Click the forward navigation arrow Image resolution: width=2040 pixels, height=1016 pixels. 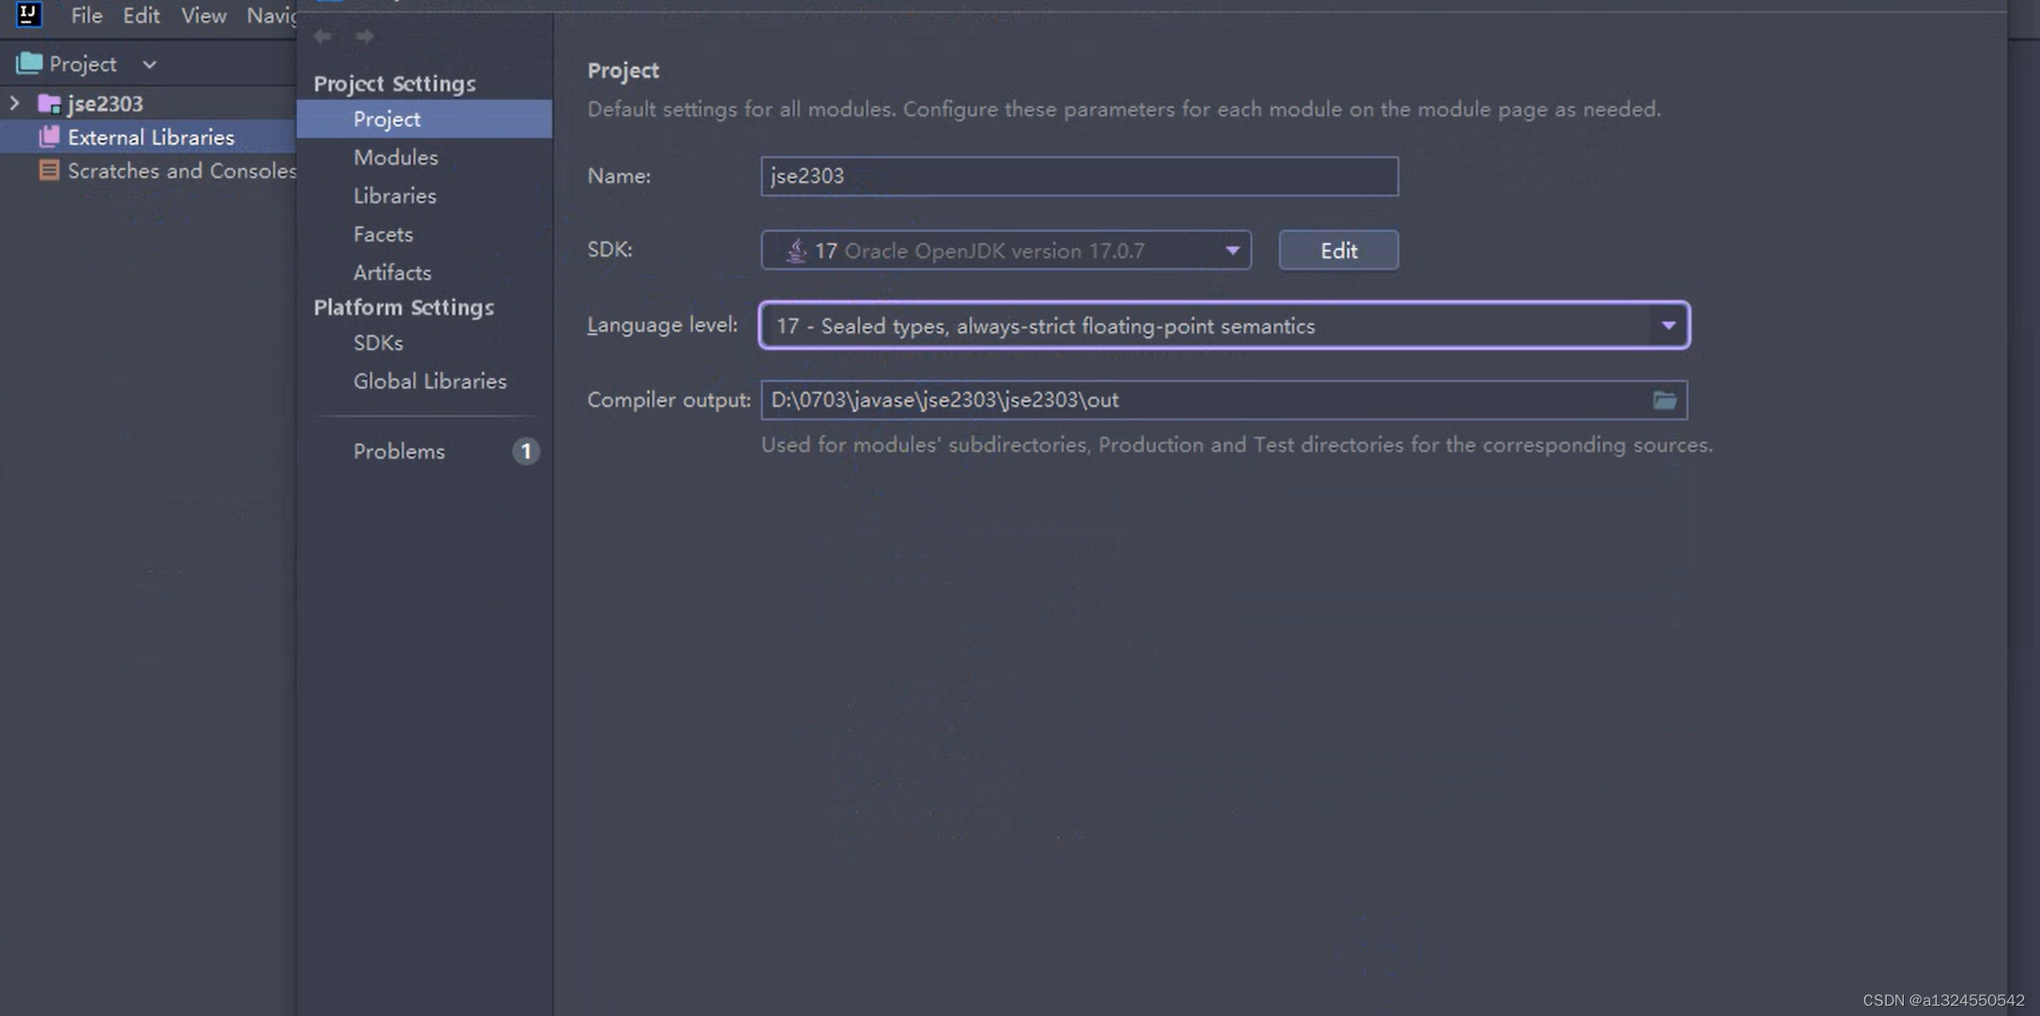(x=365, y=36)
